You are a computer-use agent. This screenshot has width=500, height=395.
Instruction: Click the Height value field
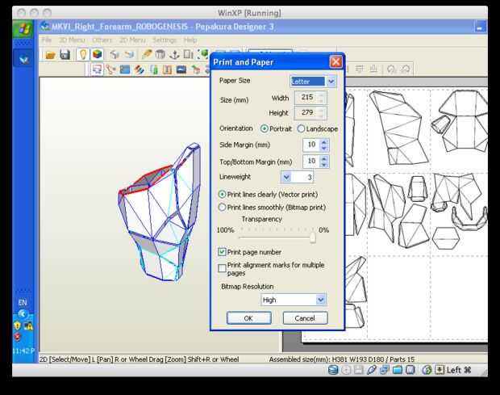pos(306,113)
